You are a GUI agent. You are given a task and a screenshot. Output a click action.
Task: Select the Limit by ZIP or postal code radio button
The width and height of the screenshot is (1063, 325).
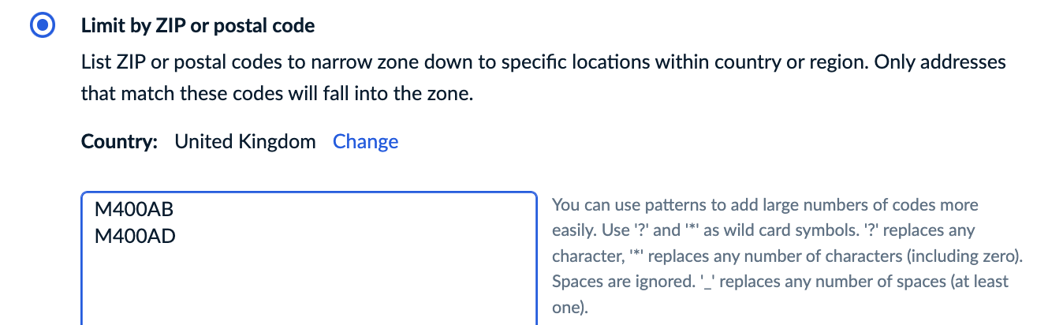pos(42,26)
